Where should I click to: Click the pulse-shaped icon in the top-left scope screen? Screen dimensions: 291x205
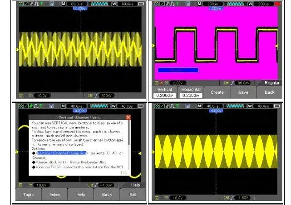pos(37,4)
